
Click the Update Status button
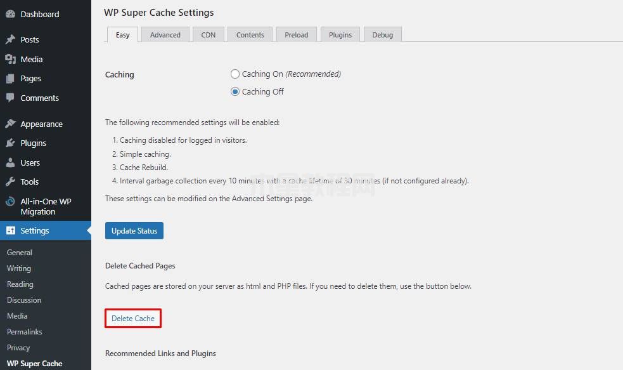(x=134, y=231)
